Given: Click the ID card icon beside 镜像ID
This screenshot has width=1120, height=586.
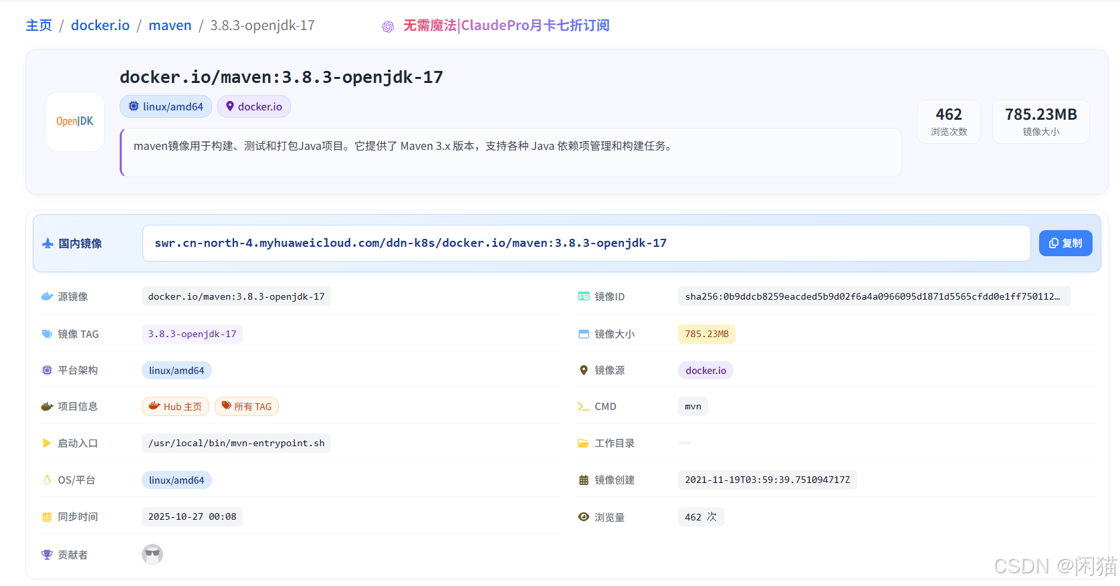Looking at the screenshot, I should (584, 296).
